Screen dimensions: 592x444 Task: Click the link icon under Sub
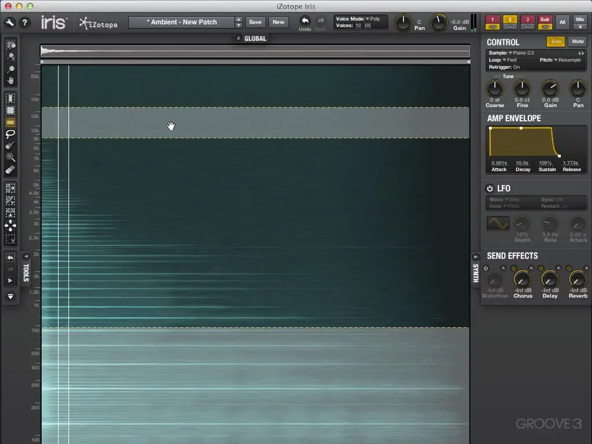[545, 27]
